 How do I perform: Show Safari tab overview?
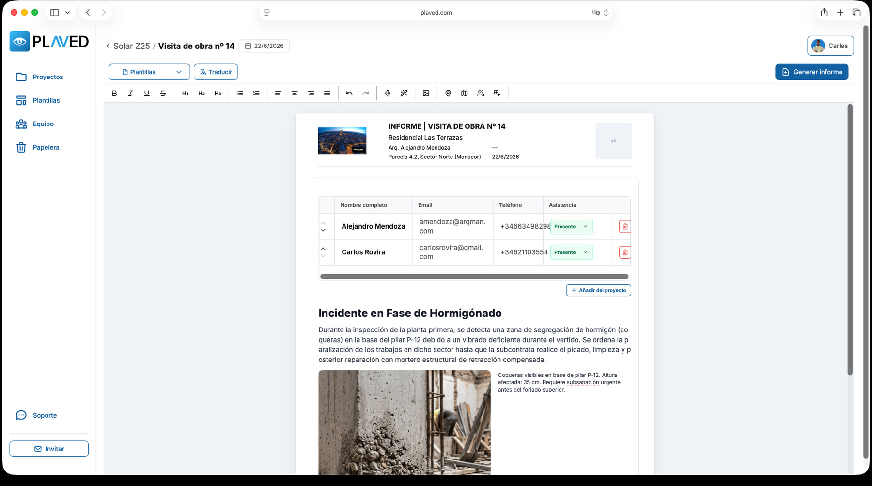856,13
